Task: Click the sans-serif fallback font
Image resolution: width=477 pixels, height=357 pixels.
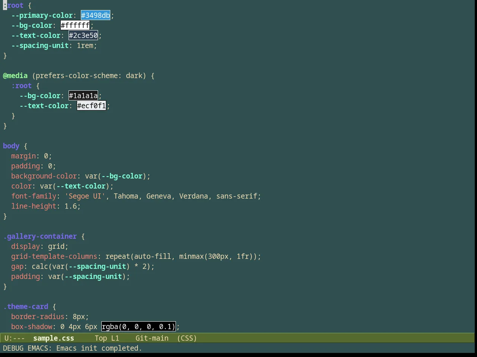Action: point(237,196)
